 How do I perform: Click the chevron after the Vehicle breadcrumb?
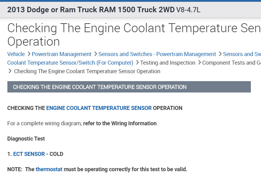click(x=29, y=54)
